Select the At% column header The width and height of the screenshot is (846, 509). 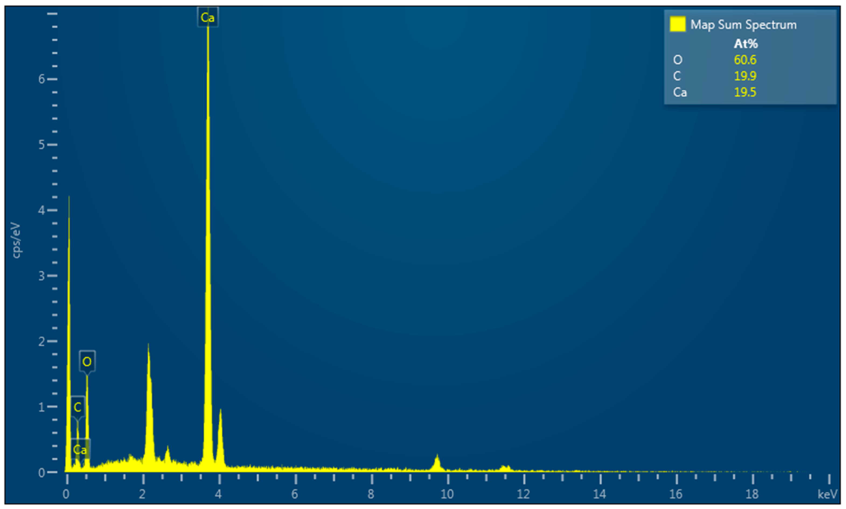(x=745, y=44)
